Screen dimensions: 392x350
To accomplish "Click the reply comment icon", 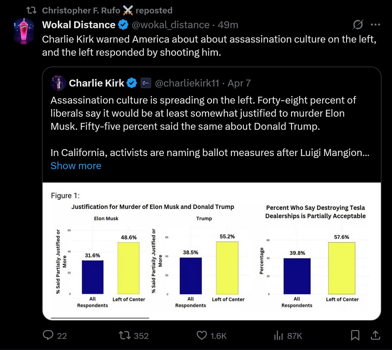I will coord(48,335).
